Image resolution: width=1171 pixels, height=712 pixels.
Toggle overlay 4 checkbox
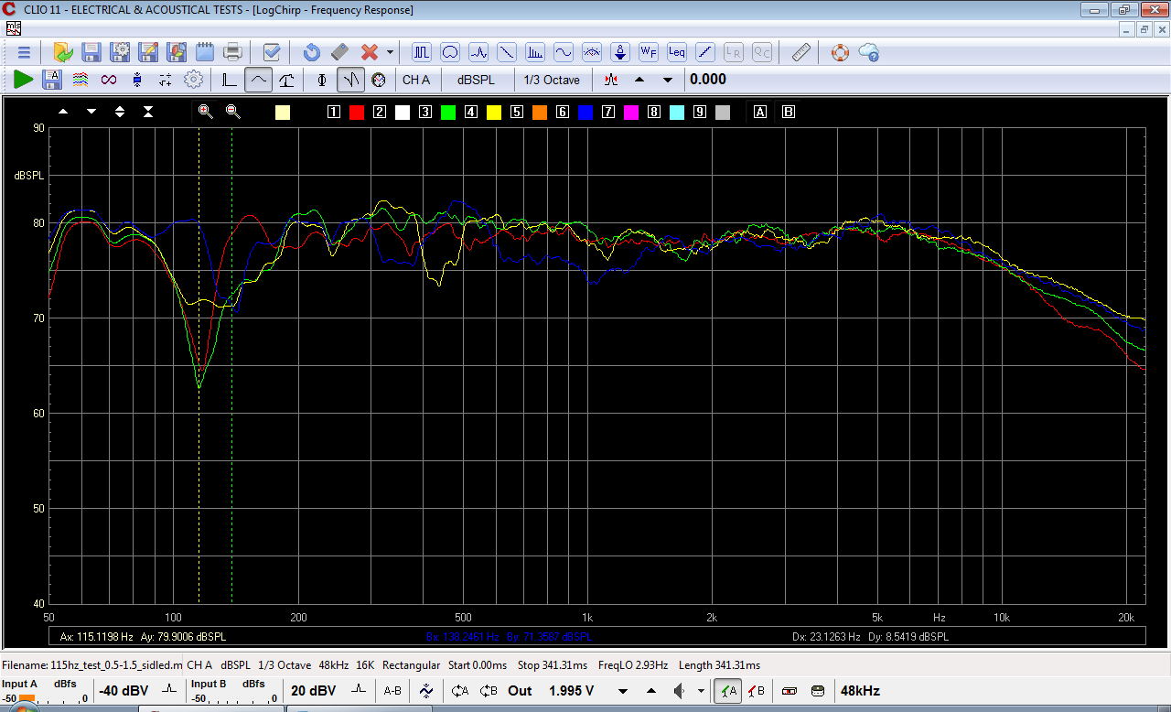(471, 112)
